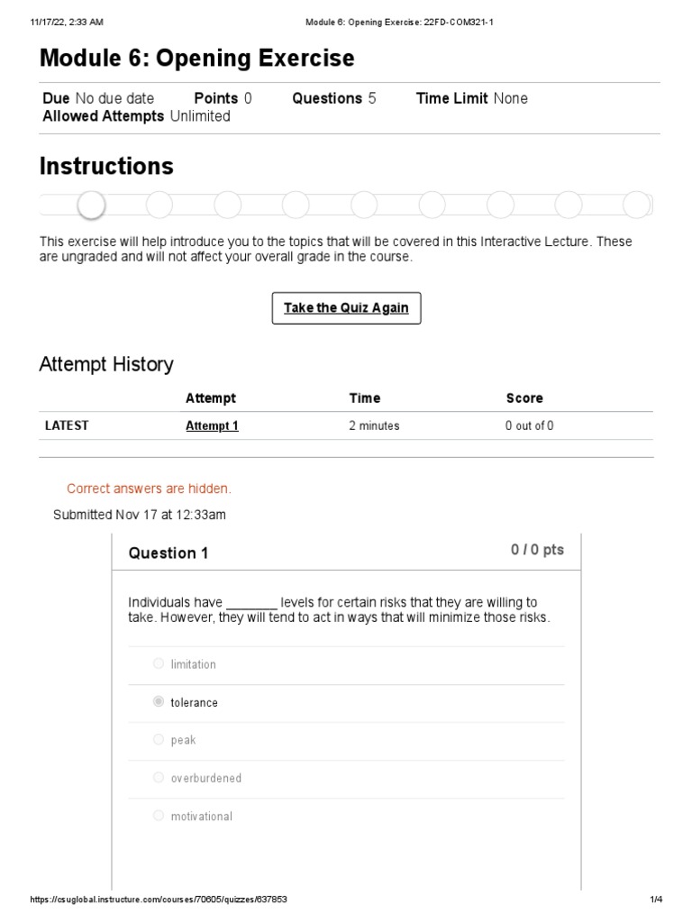Click the Attempt History heading

point(106,364)
